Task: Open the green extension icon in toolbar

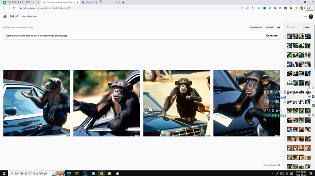Action: click(x=259, y=8)
